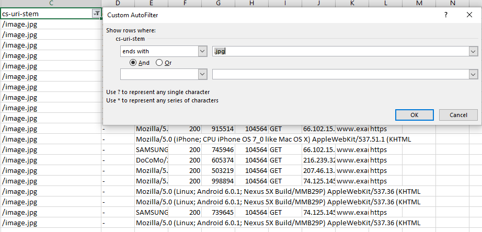Viewport: 482px width, 232px height.
Task: Select the last /image.jpg cell in column C
Action: click(x=51, y=223)
